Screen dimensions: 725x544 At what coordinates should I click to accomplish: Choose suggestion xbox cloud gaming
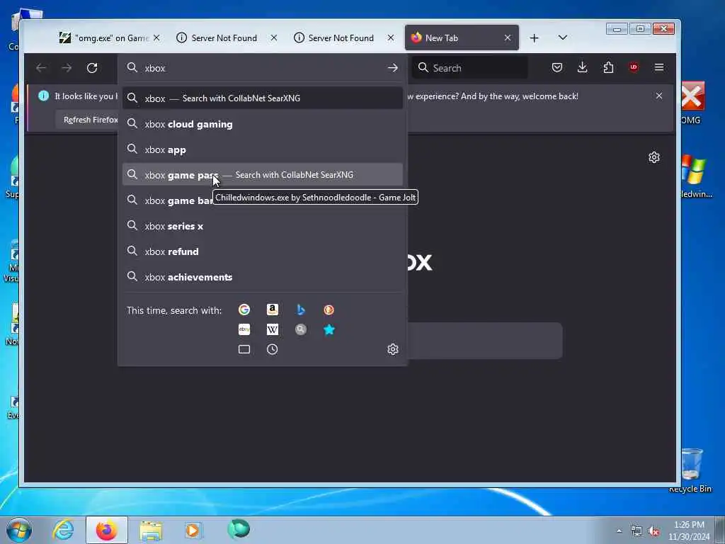click(x=262, y=124)
